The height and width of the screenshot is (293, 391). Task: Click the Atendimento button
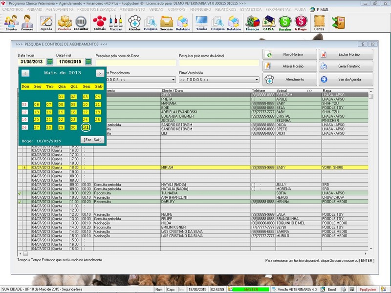click(289, 80)
